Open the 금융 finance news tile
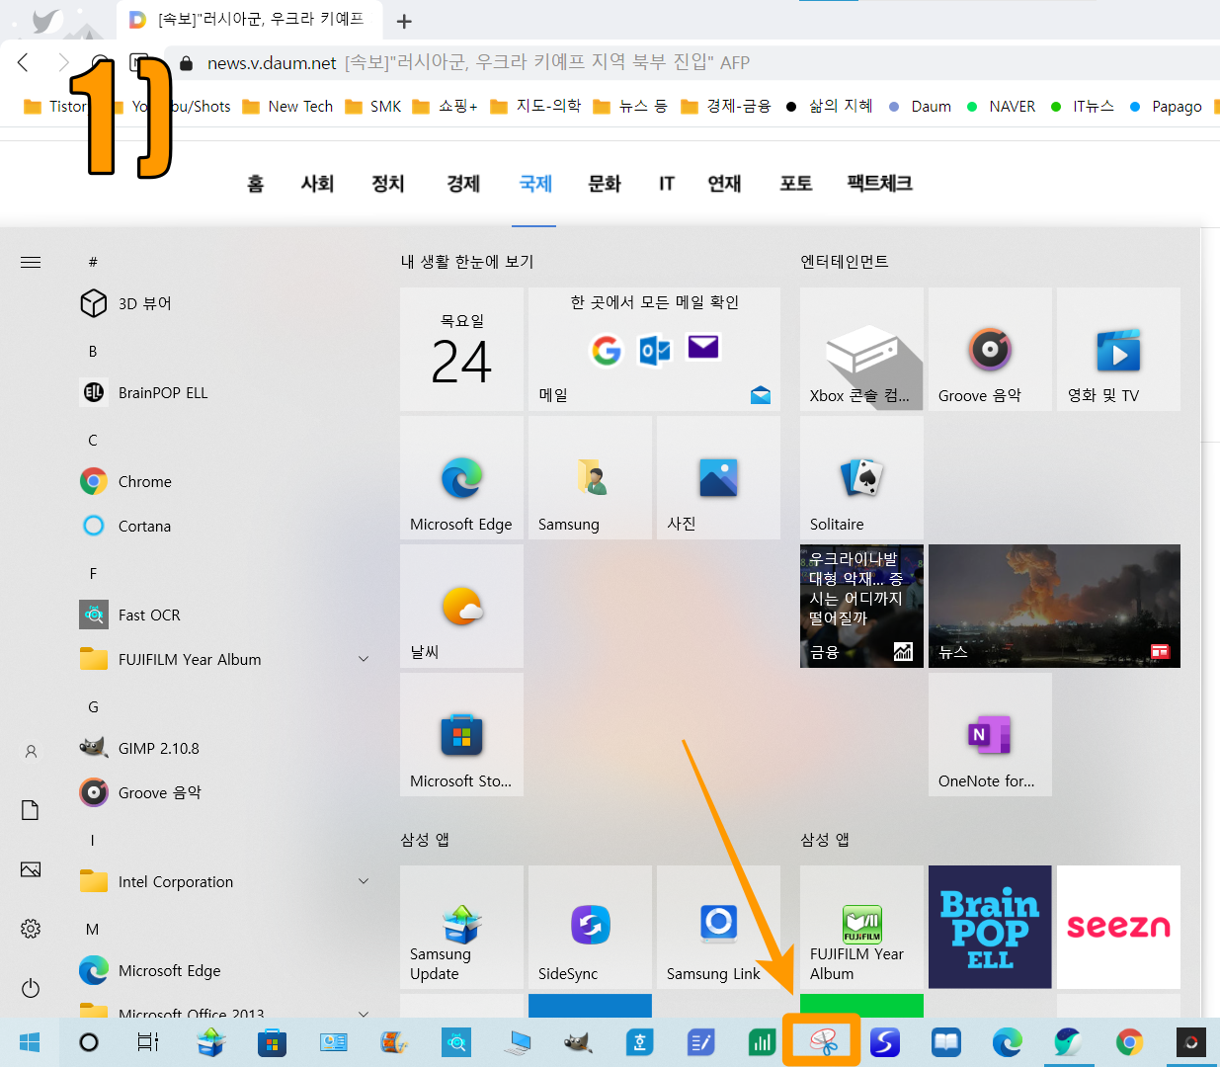The width and height of the screenshot is (1220, 1067). point(861,607)
